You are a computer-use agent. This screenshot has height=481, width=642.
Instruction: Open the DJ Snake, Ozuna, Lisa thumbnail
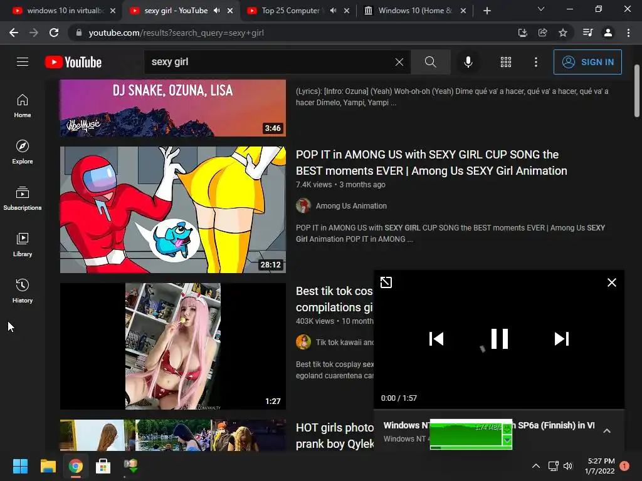point(173,108)
